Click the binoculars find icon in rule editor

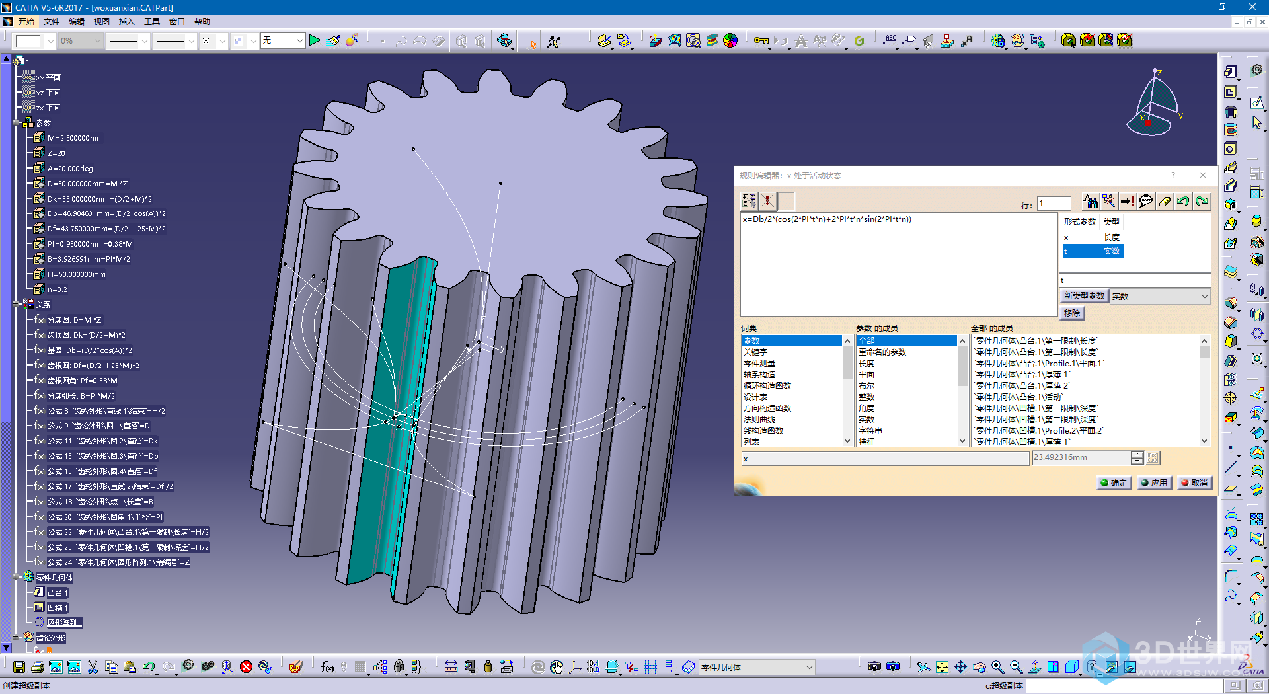pos(1091,201)
